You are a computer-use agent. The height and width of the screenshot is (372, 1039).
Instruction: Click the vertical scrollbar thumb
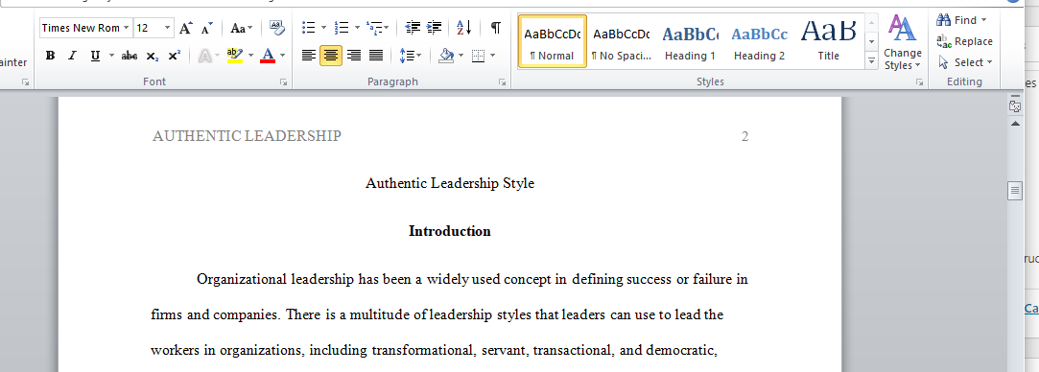[1014, 191]
